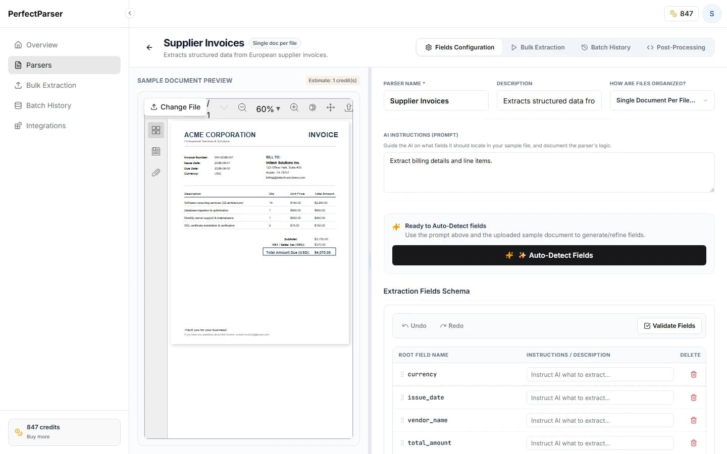Image resolution: width=727 pixels, height=454 pixels.
Task: Click the total_amount instructions input
Action: pyautogui.click(x=600, y=443)
